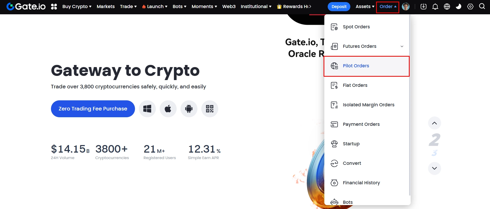Open the Moments dropdown menu

click(x=204, y=6)
